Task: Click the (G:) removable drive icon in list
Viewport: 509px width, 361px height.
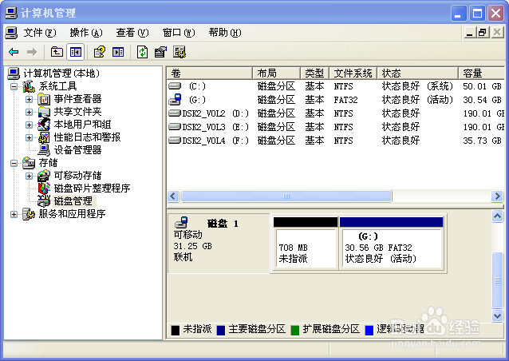Action: click(x=175, y=99)
